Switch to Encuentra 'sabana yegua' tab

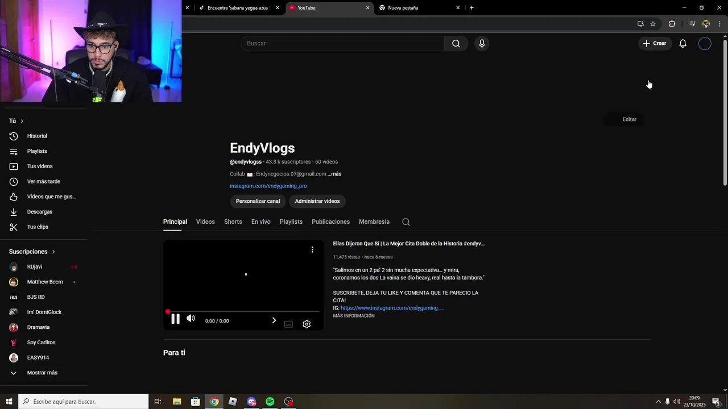pos(239,8)
